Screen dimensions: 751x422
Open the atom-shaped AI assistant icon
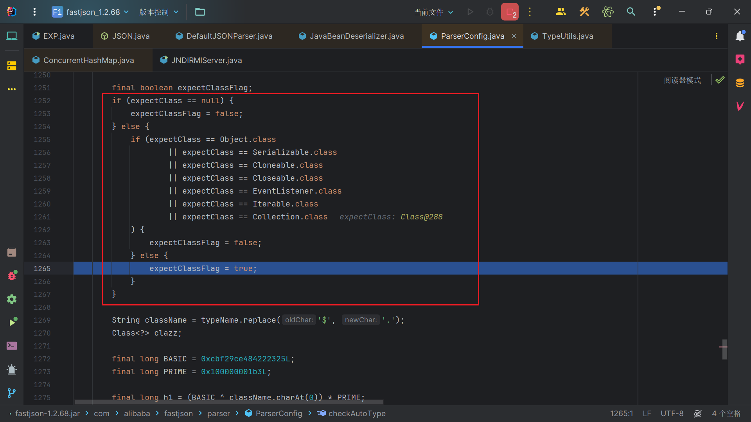tap(608, 12)
